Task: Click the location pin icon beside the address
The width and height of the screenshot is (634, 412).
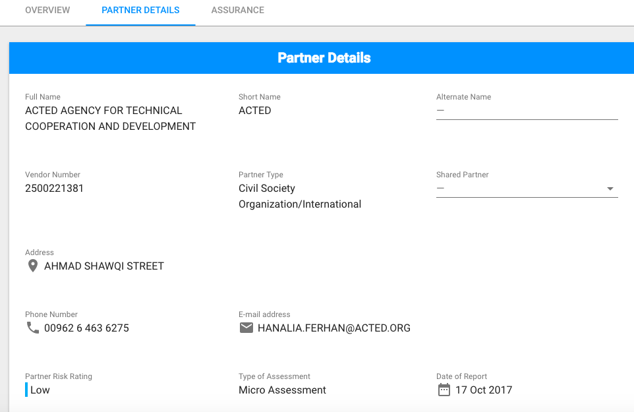Action: (x=33, y=266)
